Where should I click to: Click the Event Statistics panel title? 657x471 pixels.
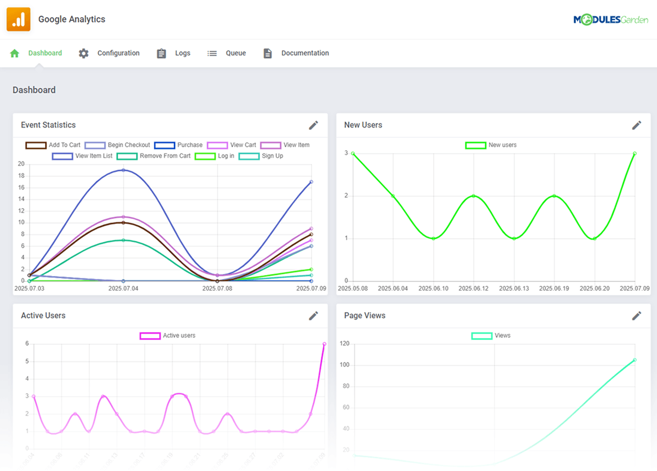click(x=48, y=125)
